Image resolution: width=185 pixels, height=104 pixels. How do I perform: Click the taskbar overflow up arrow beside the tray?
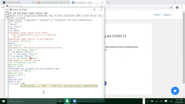point(144,100)
